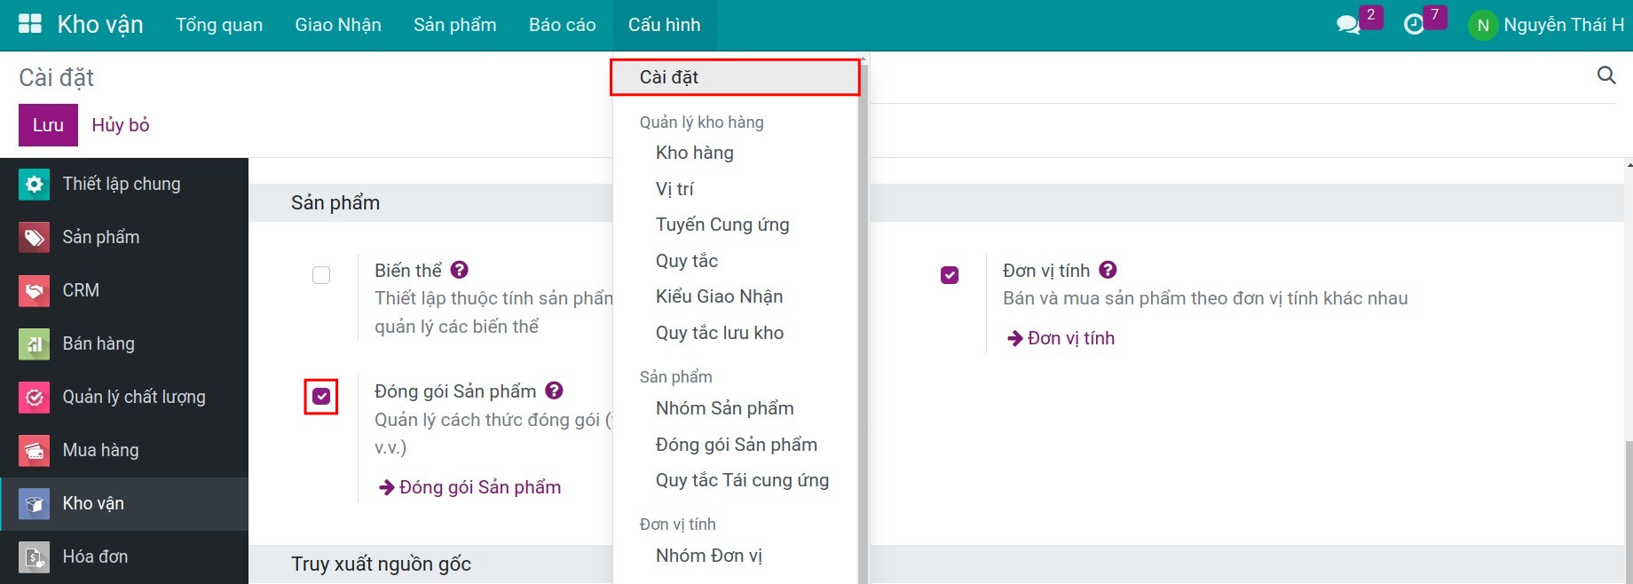Collapse the Cấu hình menu
This screenshot has width=1633, height=584.
click(x=664, y=25)
